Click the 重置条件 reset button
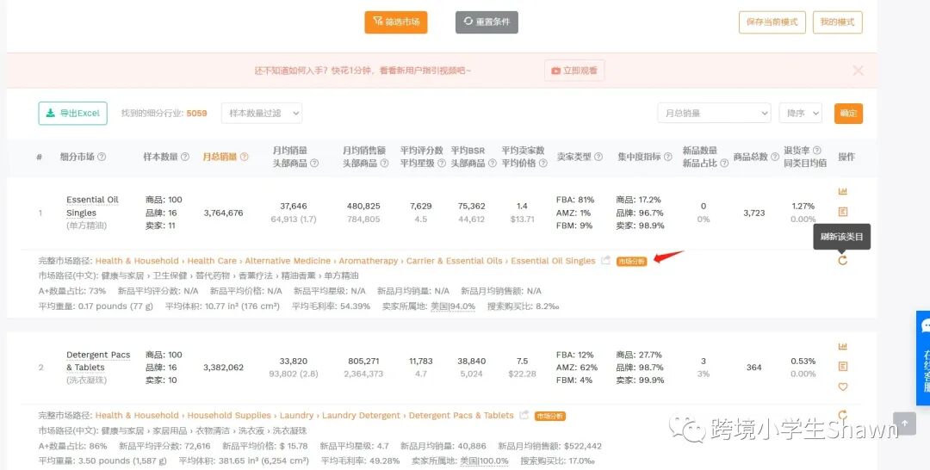The height and width of the screenshot is (470, 930). (487, 22)
